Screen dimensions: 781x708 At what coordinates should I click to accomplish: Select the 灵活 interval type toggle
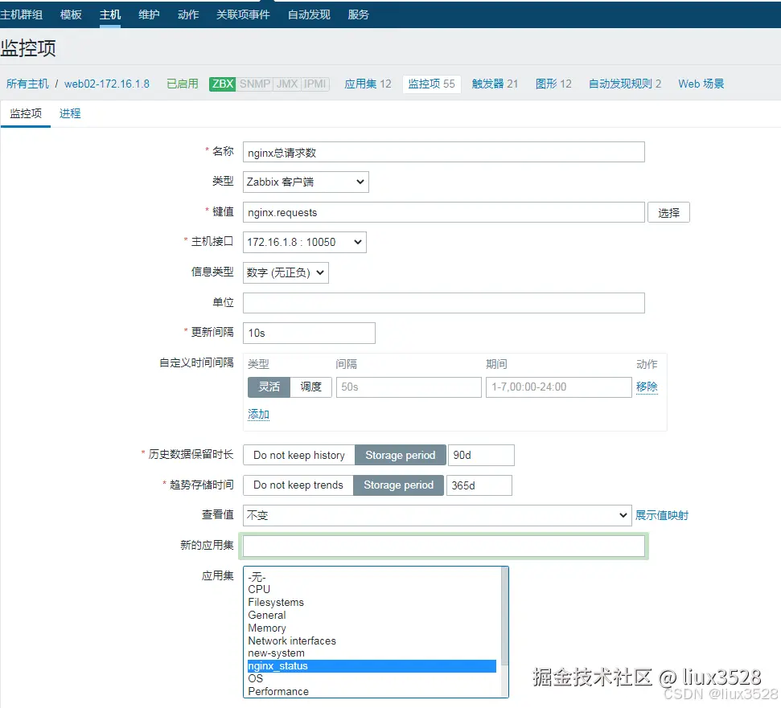coord(269,387)
